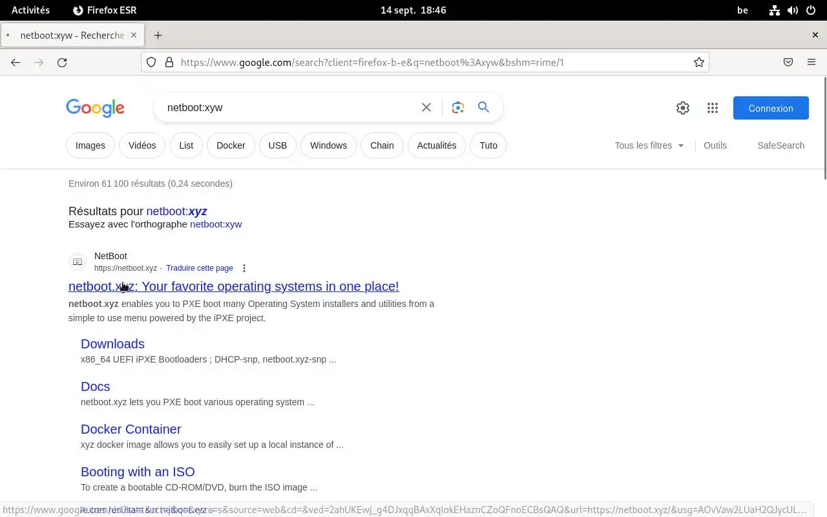Open the clock and calendar panel
The image size is (827, 517).
tap(413, 10)
